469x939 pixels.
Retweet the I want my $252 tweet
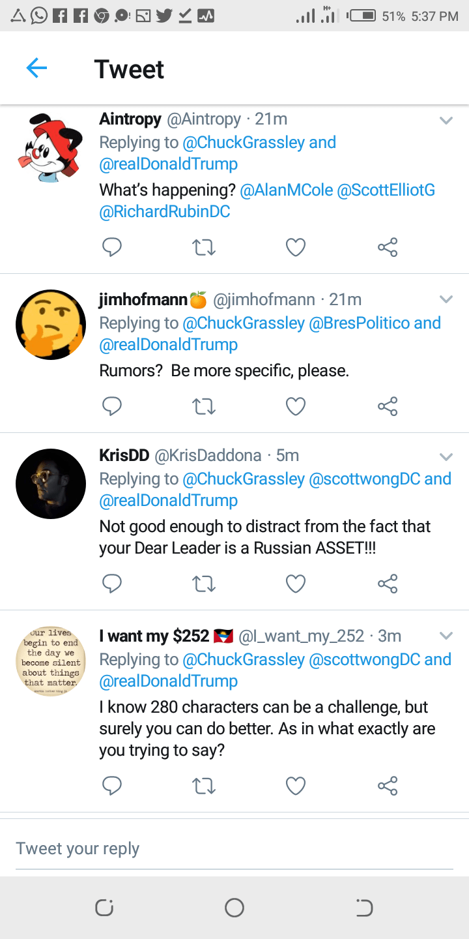click(205, 786)
